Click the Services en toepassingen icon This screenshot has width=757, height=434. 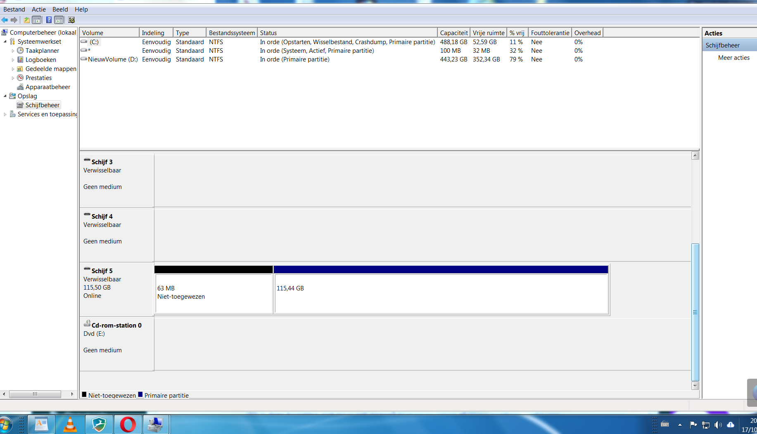(12, 114)
